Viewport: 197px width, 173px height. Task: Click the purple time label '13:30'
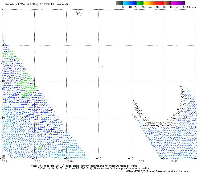(x=174, y=162)
